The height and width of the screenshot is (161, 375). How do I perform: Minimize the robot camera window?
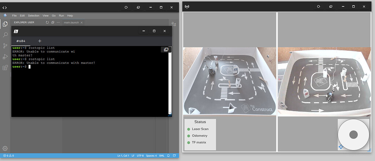[x=343, y=7]
